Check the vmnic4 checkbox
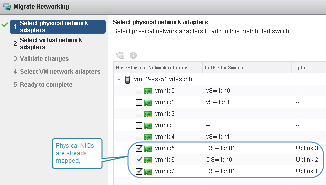This screenshot has height=185, width=326. point(139,137)
